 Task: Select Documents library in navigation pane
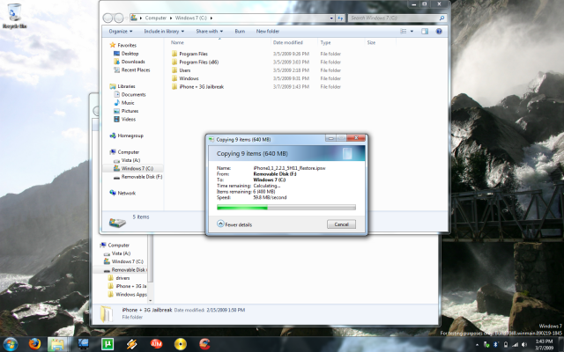click(x=130, y=94)
